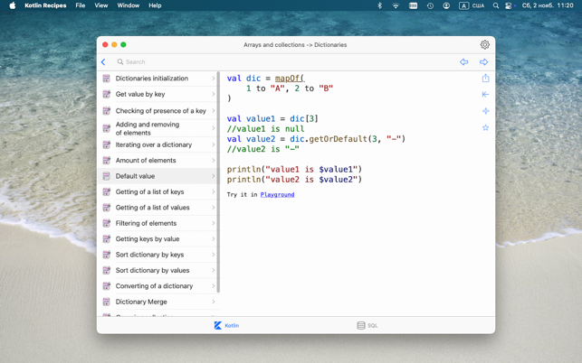The height and width of the screenshot is (363, 582).
Task: Switch to the Kotlin tab
Action: click(226, 326)
